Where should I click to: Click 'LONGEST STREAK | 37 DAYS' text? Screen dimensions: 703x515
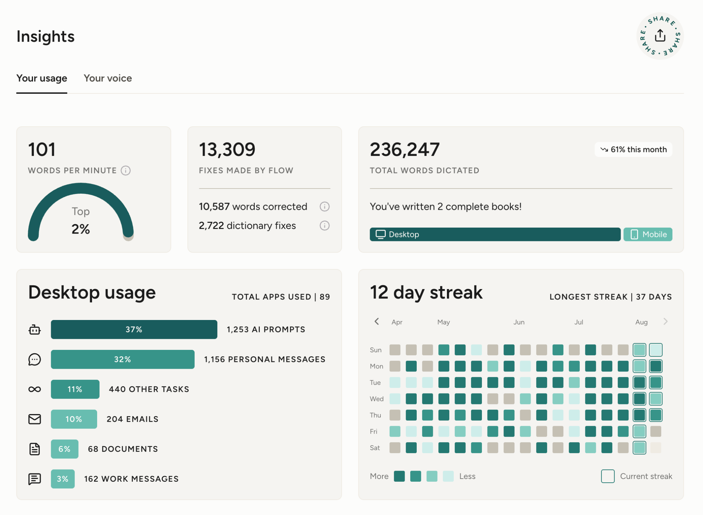(611, 297)
